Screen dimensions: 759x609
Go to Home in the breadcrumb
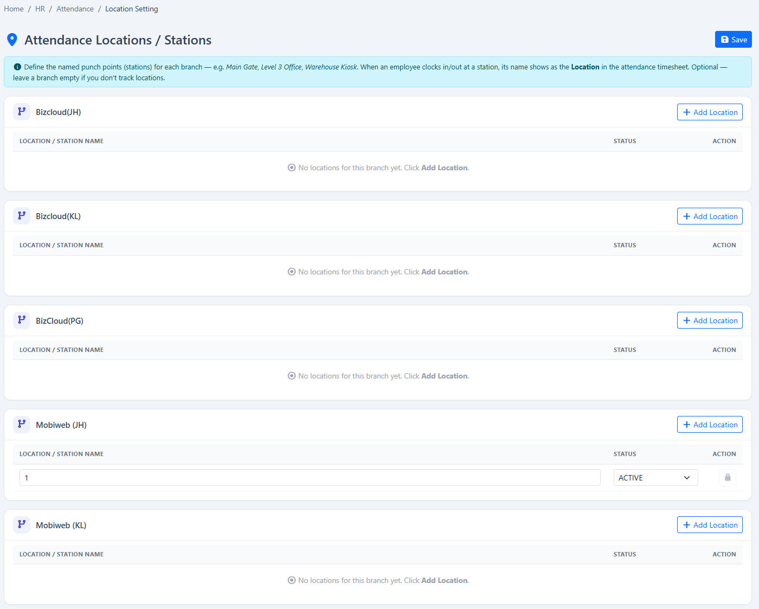14,9
